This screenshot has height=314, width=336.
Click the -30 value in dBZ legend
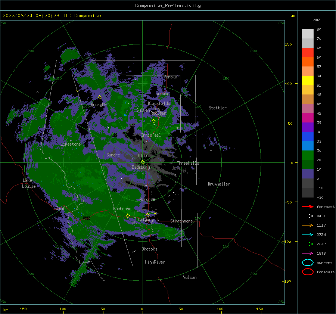click(x=320, y=197)
